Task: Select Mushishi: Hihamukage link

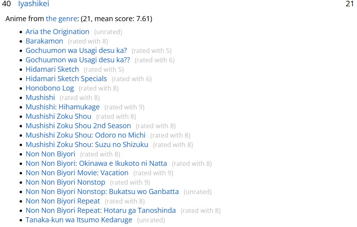Action: point(63,107)
